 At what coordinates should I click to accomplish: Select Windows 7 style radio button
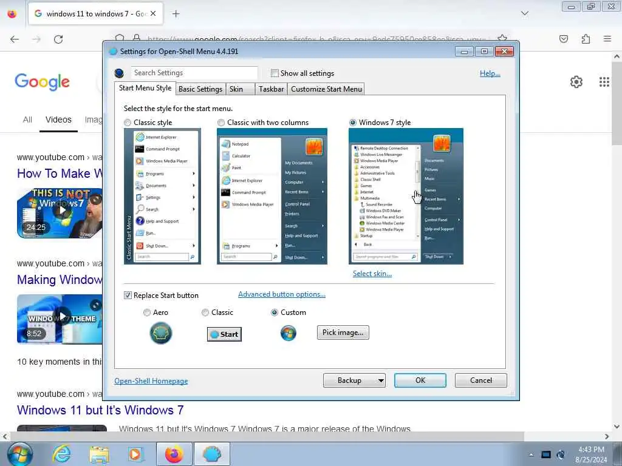point(353,123)
